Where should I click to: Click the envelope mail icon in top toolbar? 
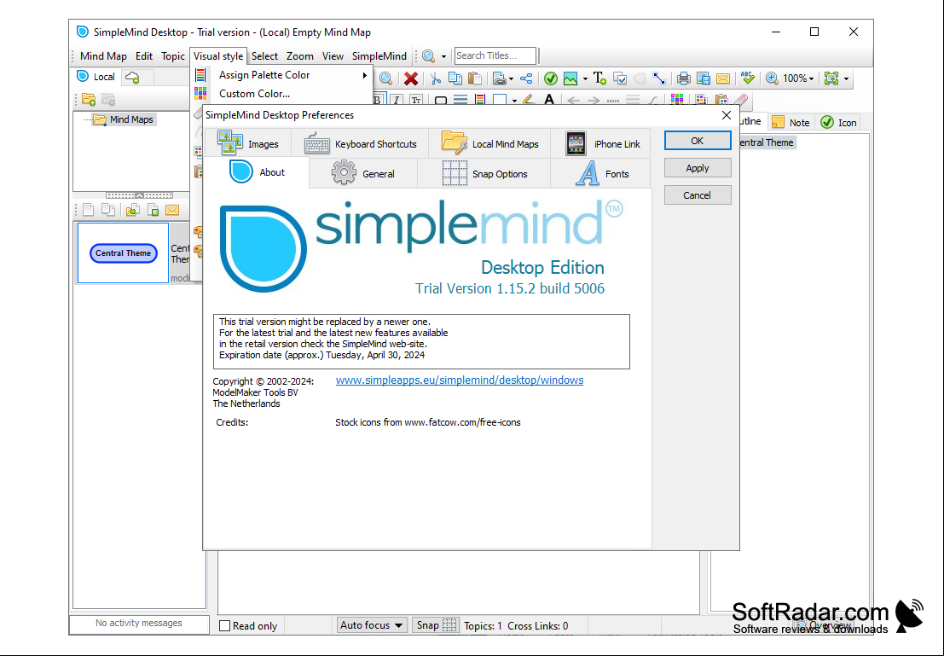tap(723, 78)
